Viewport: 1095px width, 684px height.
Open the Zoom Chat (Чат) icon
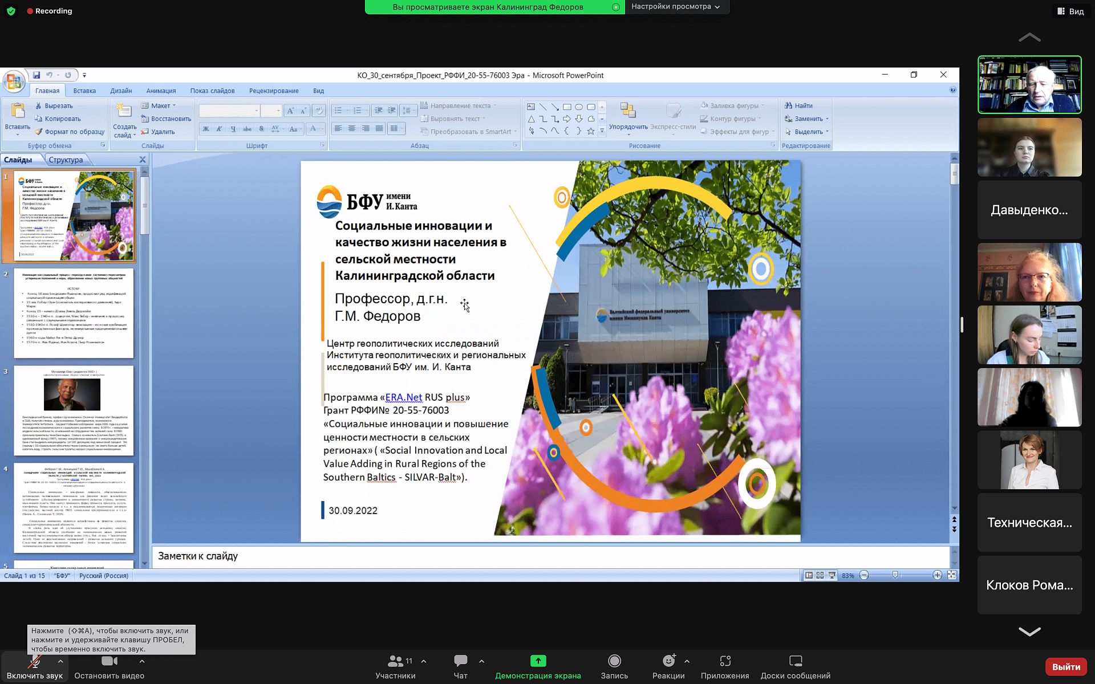pyautogui.click(x=460, y=661)
